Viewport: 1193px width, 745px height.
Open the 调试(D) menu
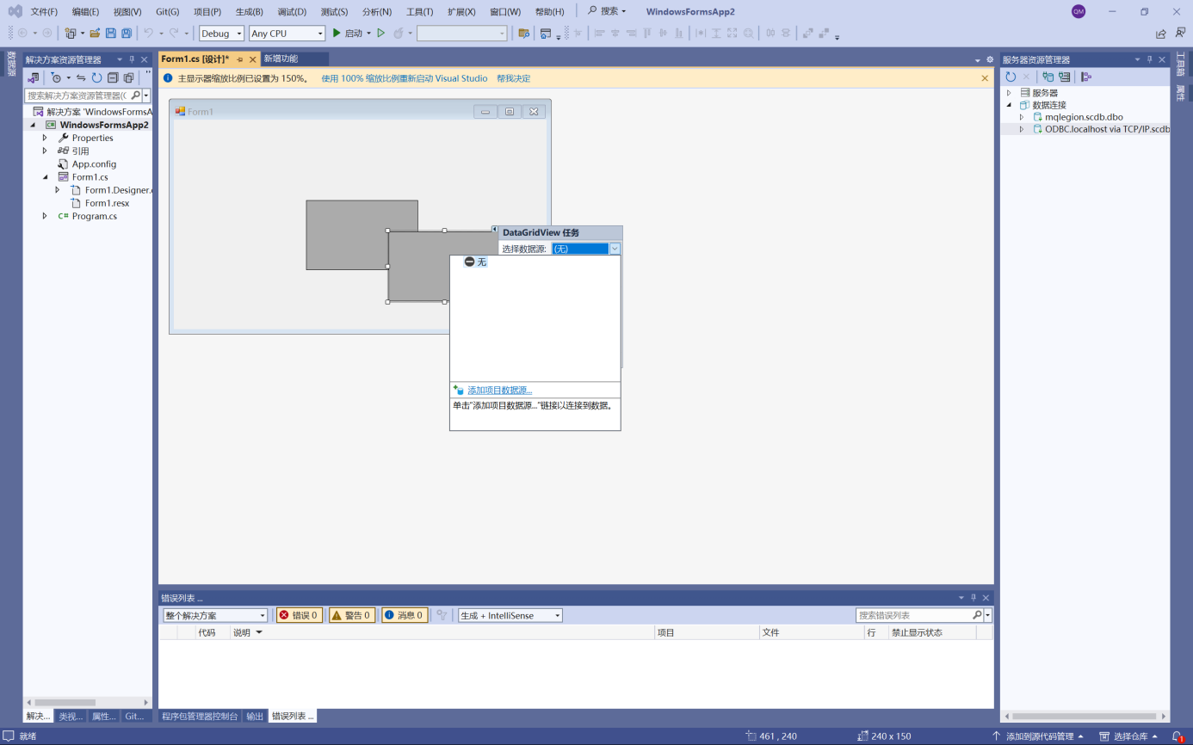[x=292, y=11]
